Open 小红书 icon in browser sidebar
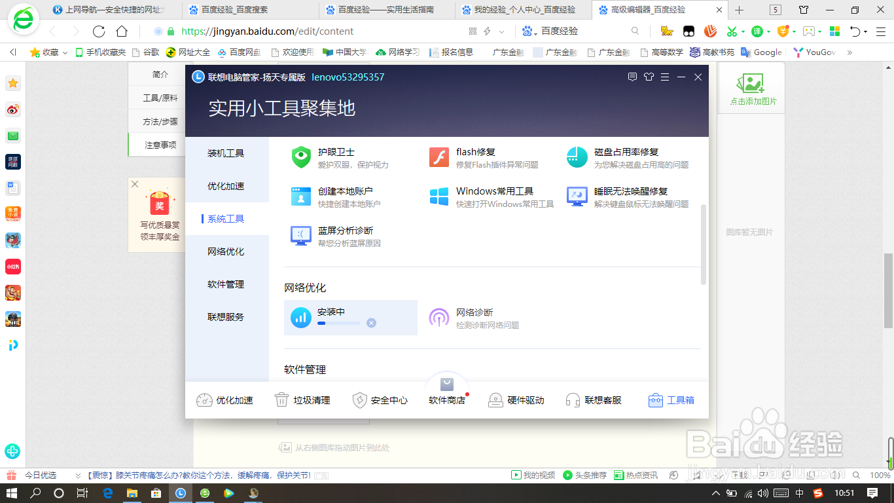894x503 pixels. [13, 267]
